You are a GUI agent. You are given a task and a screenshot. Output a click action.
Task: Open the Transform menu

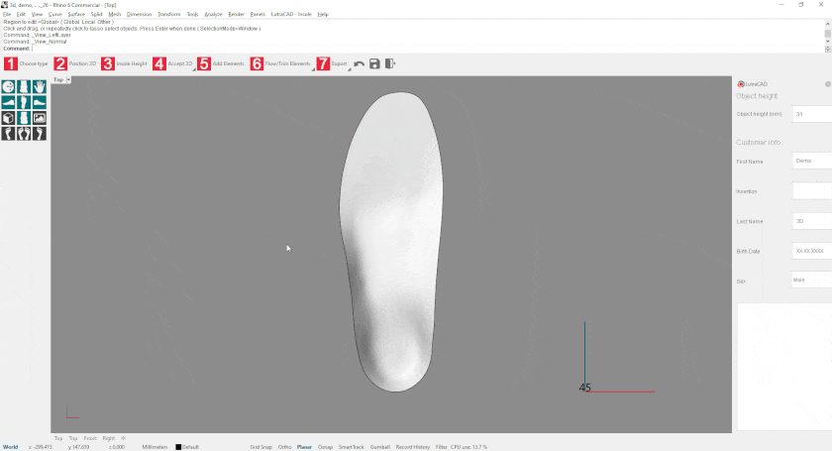(x=168, y=14)
